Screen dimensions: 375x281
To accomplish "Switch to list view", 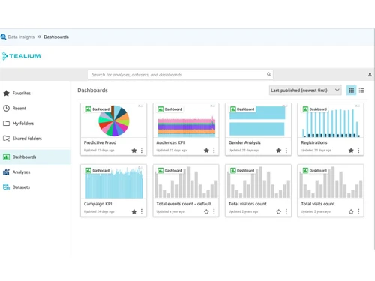I will [361, 91].
